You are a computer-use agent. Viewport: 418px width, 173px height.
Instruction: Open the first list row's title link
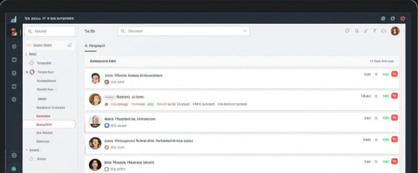tap(133, 76)
